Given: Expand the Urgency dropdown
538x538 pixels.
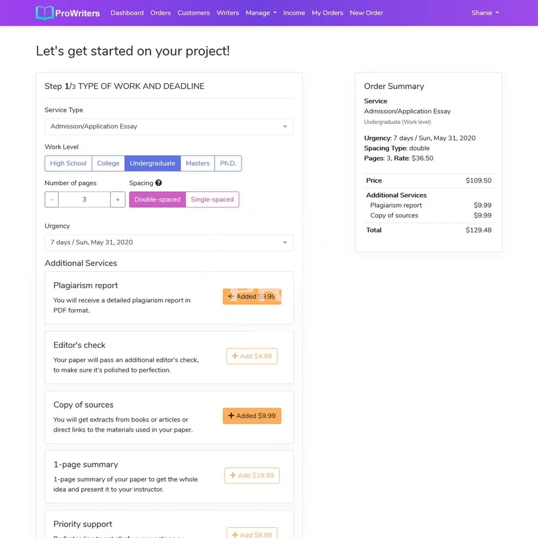Looking at the screenshot, I should pyautogui.click(x=169, y=243).
